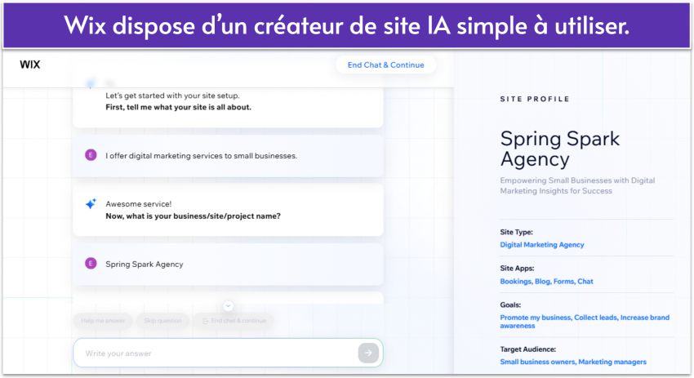This screenshot has height=378, width=694.
Task: Click 'Let's get started with your site setup.'
Action: coord(172,96)
